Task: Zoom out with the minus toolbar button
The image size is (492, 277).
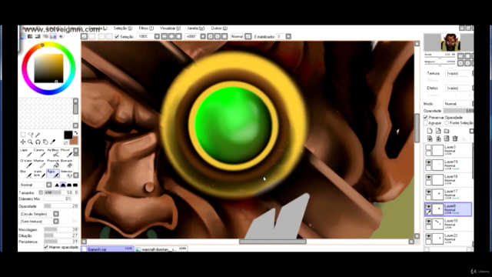Action: (165, 36)
